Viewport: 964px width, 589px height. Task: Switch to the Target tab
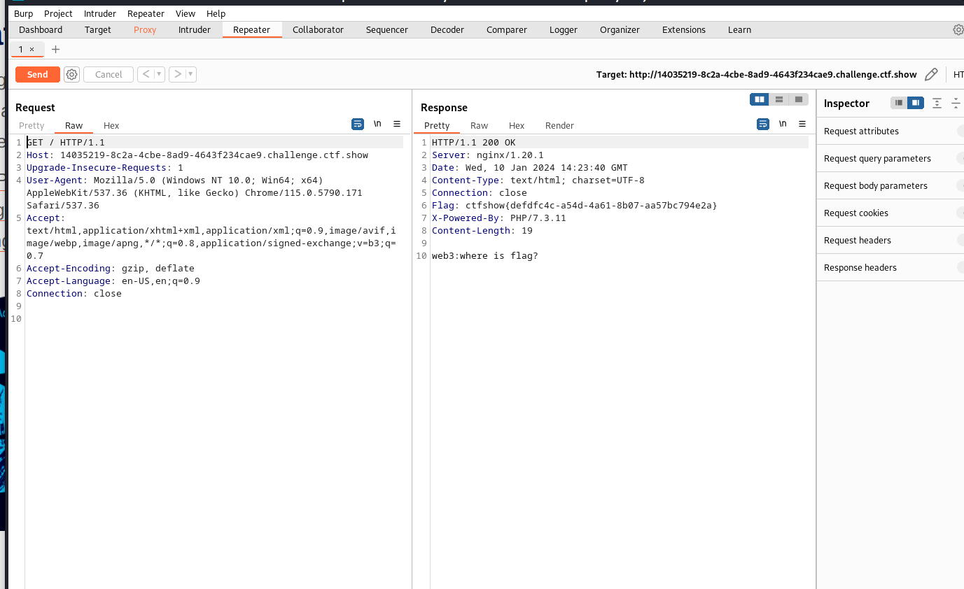[x=98, y=29]
